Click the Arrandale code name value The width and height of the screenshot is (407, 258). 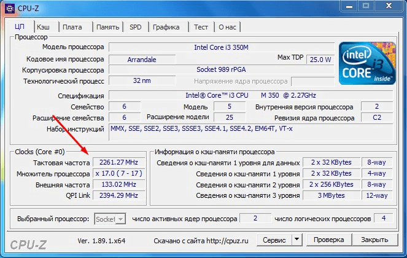click(x=142, y=60)
